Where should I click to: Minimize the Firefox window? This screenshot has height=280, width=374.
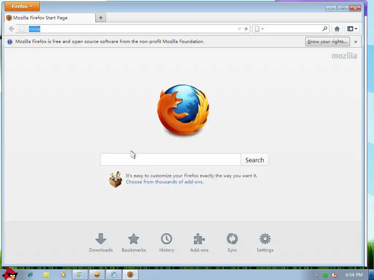[331, 8]
